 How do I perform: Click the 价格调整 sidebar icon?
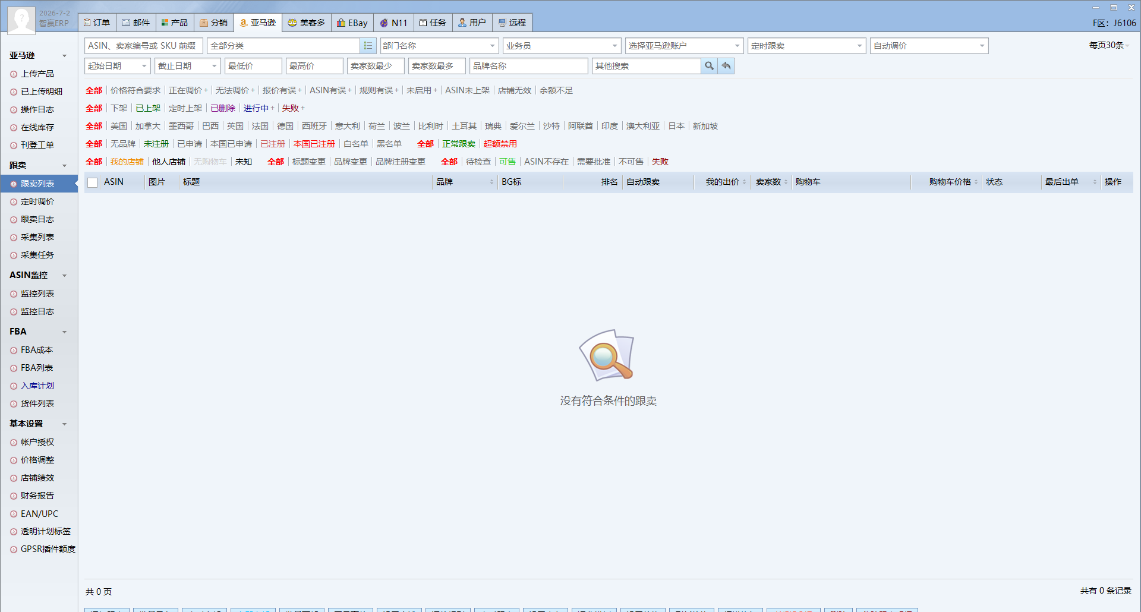point(14,460)
